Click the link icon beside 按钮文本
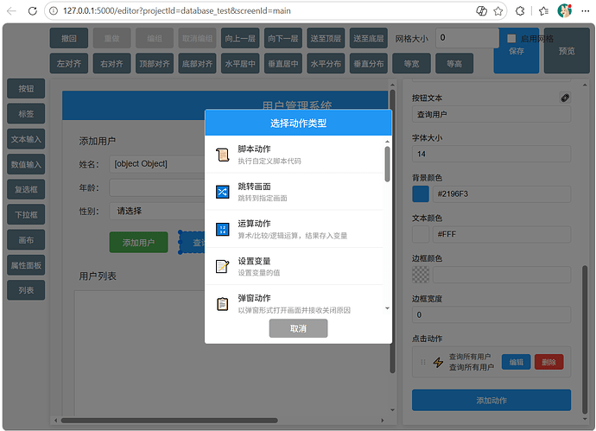 [x=565, y=98]
